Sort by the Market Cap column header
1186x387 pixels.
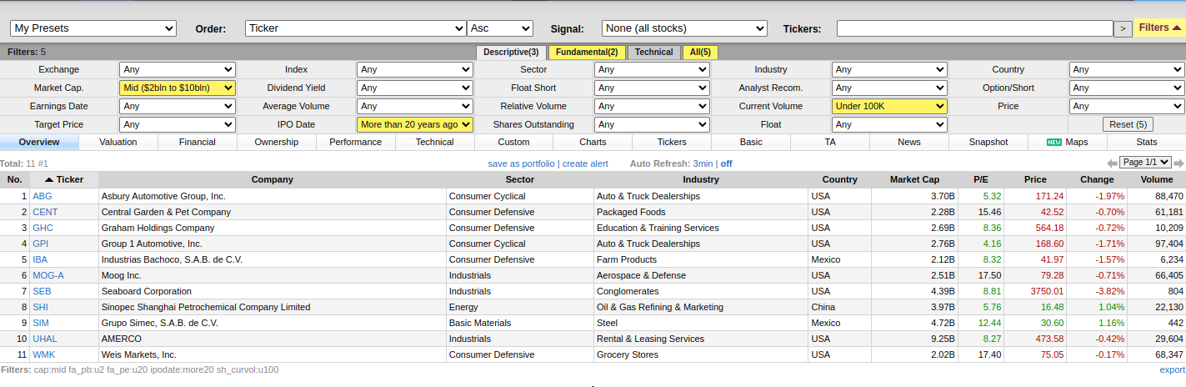click(913, 179)
